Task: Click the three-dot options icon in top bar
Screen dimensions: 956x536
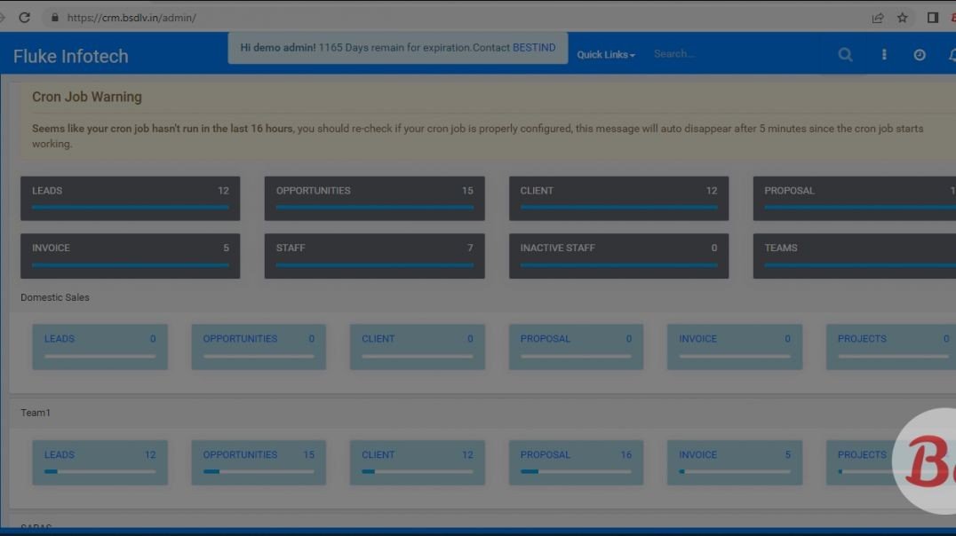Action: 883,54
